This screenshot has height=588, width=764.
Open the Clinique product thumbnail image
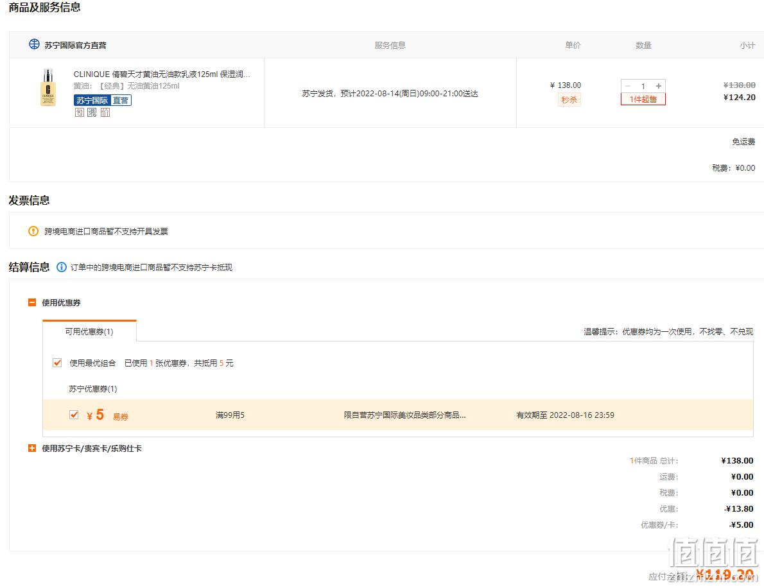(x=48, y=87)
